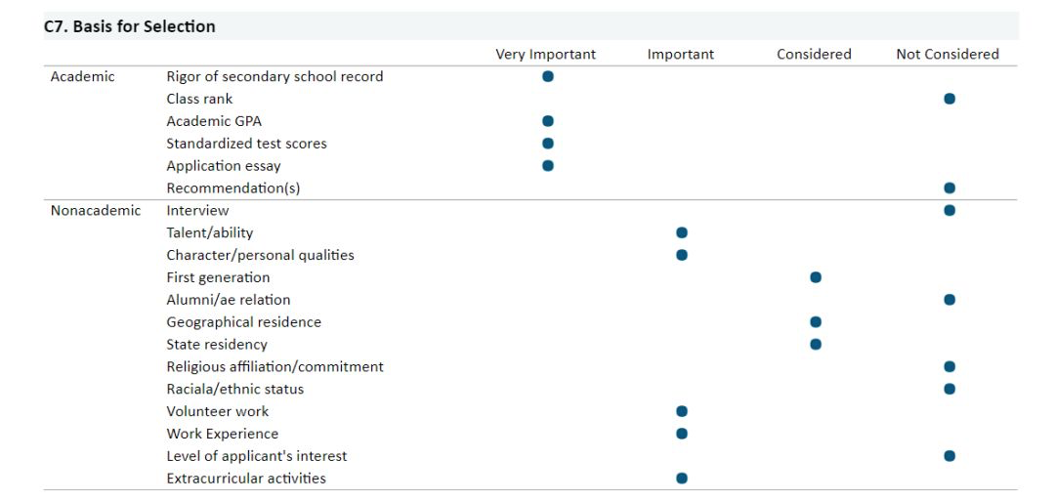Screen dimensions: 1055x501
Task: Select the Important dot for Talent/ability
Action: [x=682, y=232]
